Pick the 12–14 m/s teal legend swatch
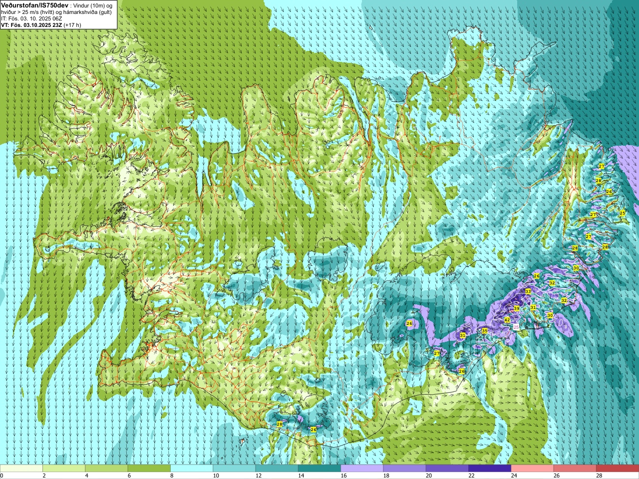Screen dimensions: 639x479 (277, 469)
